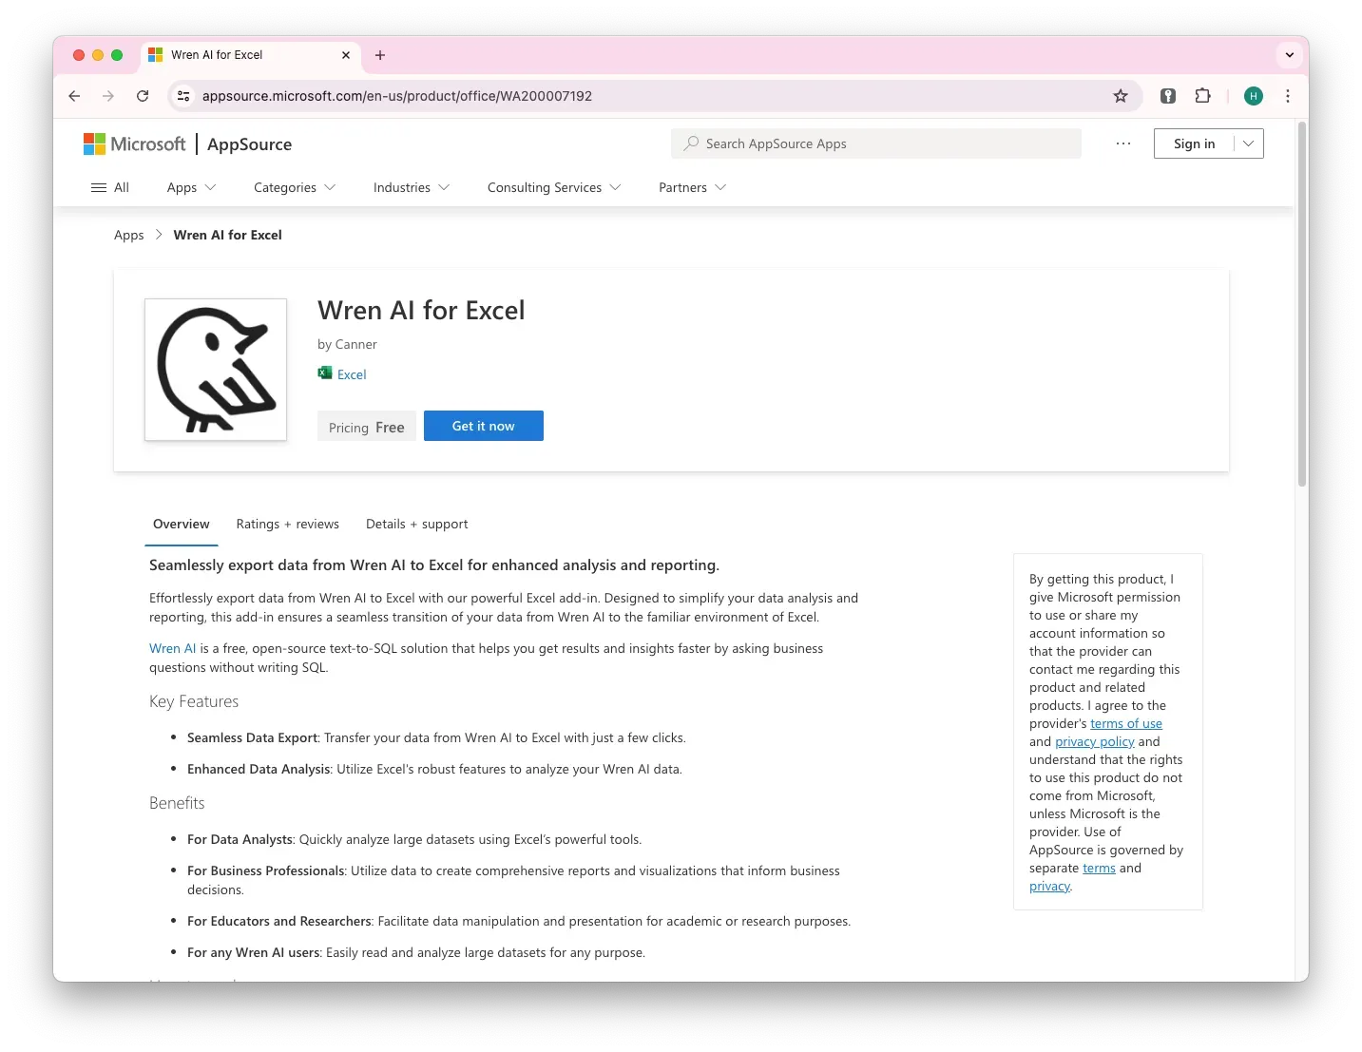Click the Microsoft logo
The height and width of the screenshot is (1052, 1362).
tap(135, 143)
